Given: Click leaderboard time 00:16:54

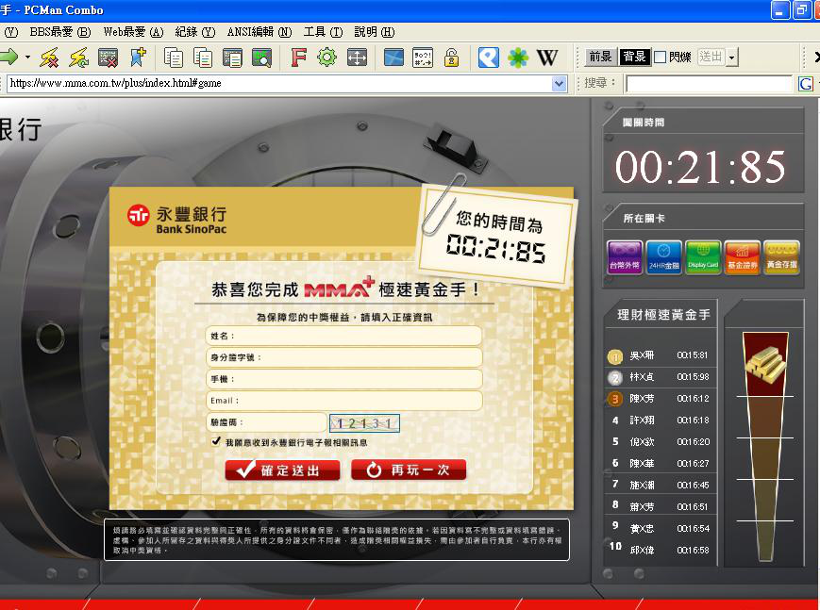Looking at the screenshot, I should point(694,529).
